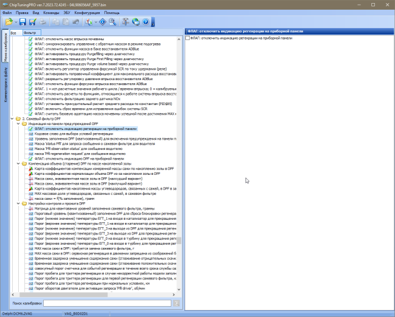Click map icon of 'Карта коэффициентов компенсации измеренной массы сажи'
Viewport: 395px width, 317px height.
(x=31, y=169)
